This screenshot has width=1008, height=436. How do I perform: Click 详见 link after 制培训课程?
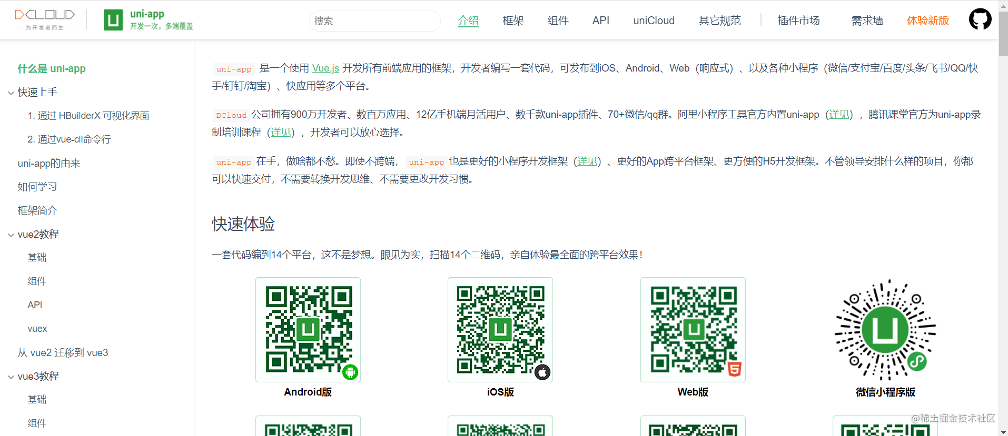(281, 132)
